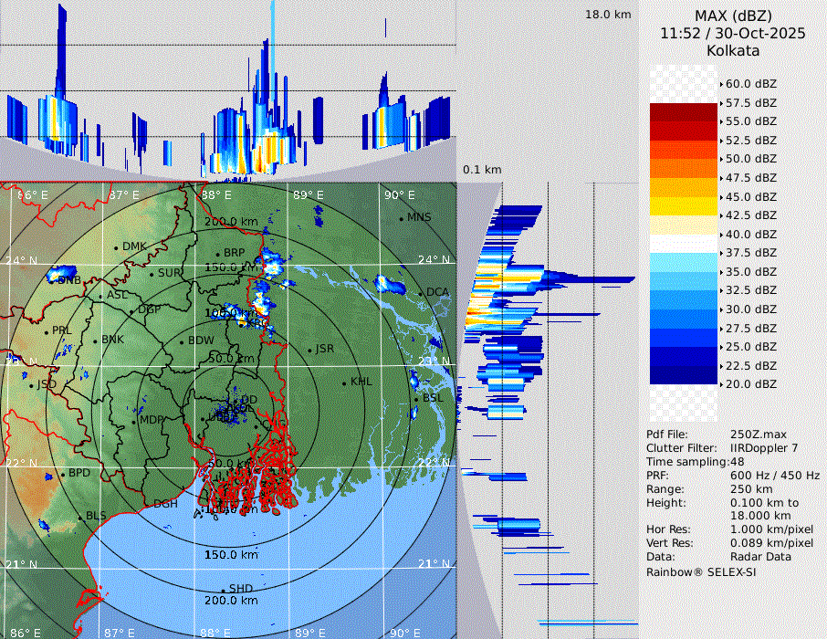Click the Kolkata radar site title
The image size is (827, 639).
[x=732, y=50]
